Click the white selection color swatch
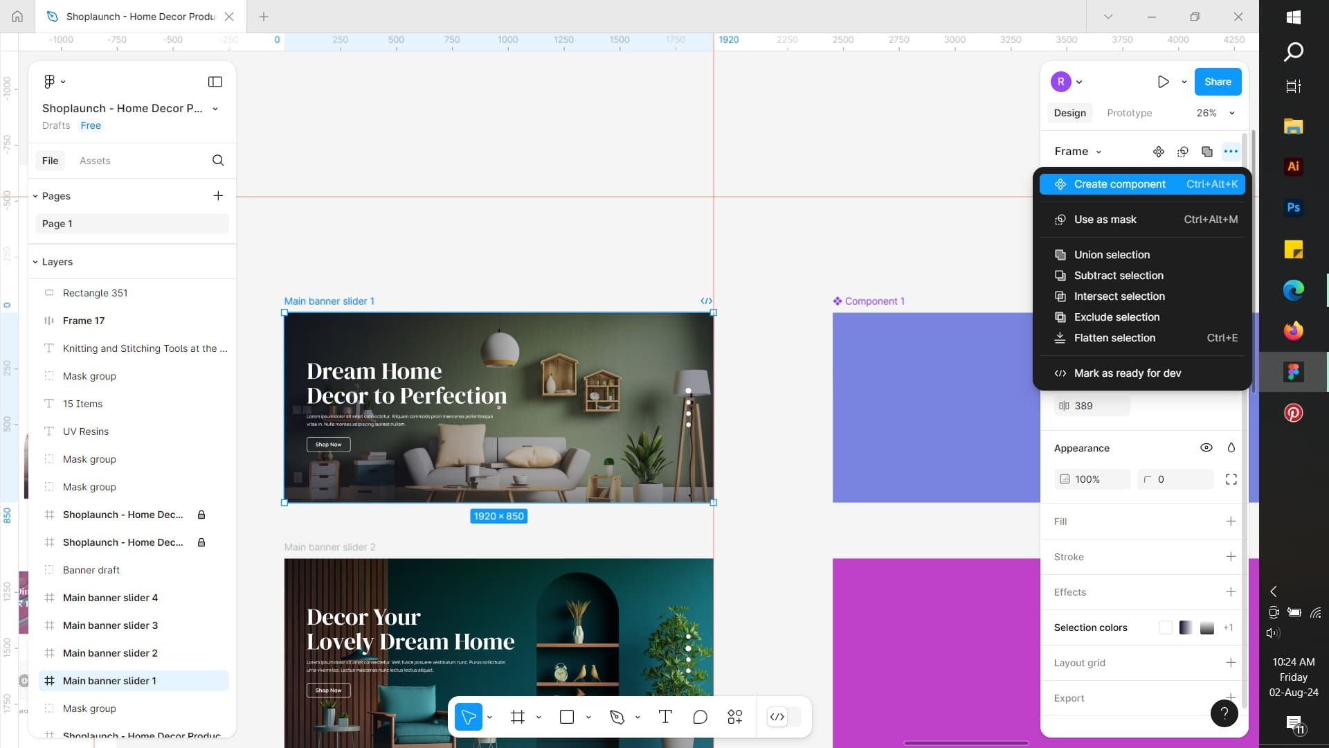Viewport: 1329px width, 748px height. point(1166,627)
